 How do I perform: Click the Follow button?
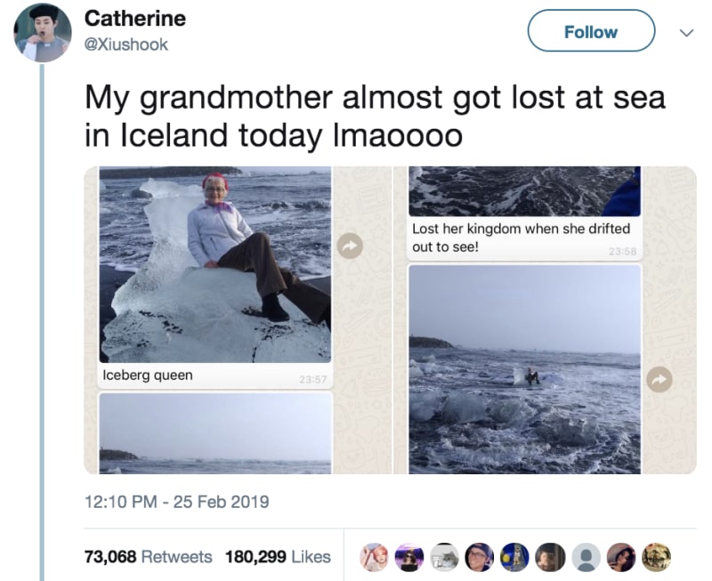coord(591,31)
